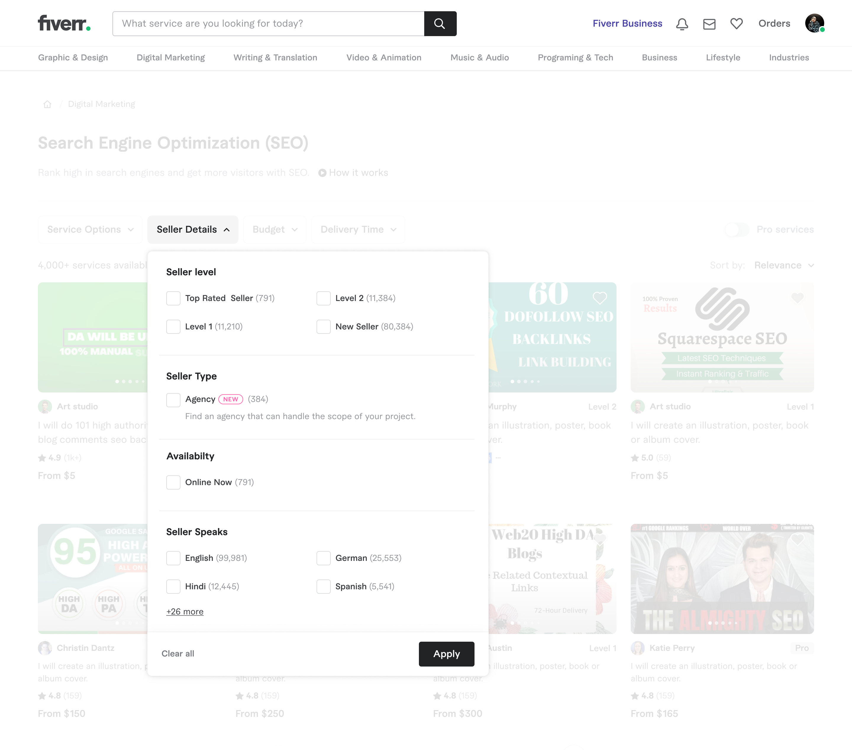The width and height of the screenshot is (852, 750).
Task: Open the Music & Audio category
Action: pos(479,57)
